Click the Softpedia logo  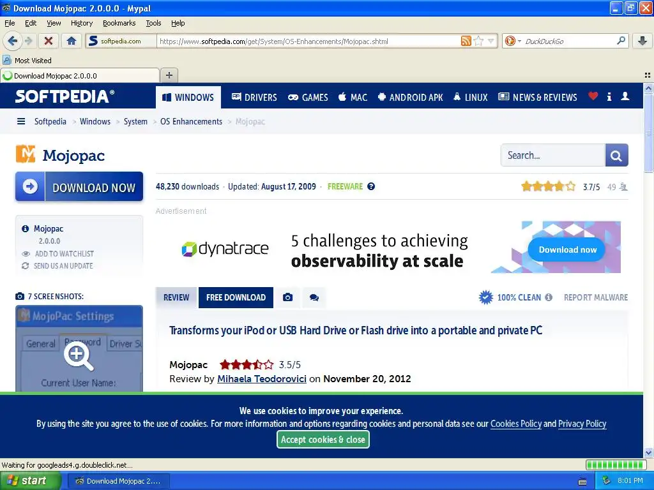(65, 96)
